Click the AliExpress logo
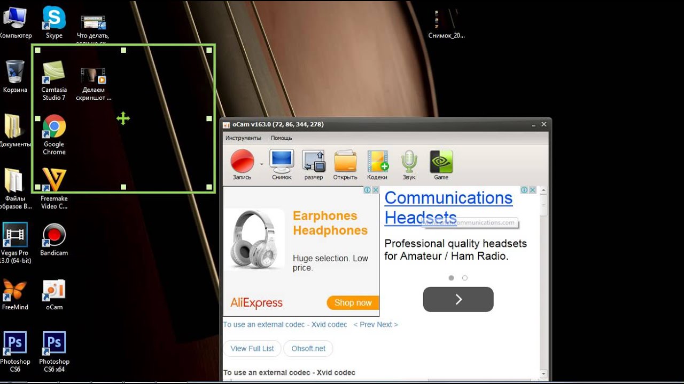The height and width of the screenshot is (384, 684). 256,303
